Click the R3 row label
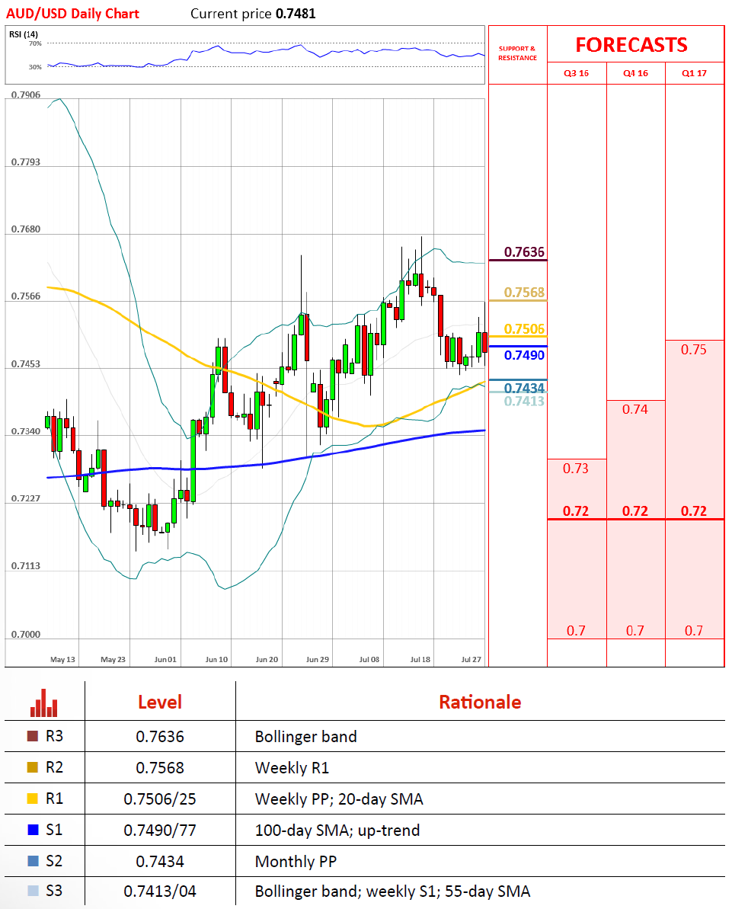 point(54,736)
